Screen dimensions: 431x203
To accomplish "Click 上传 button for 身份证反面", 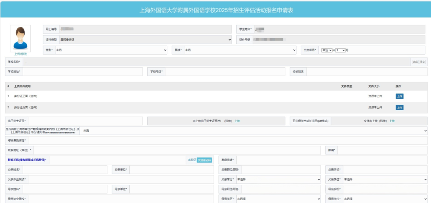I will [399, 107].
